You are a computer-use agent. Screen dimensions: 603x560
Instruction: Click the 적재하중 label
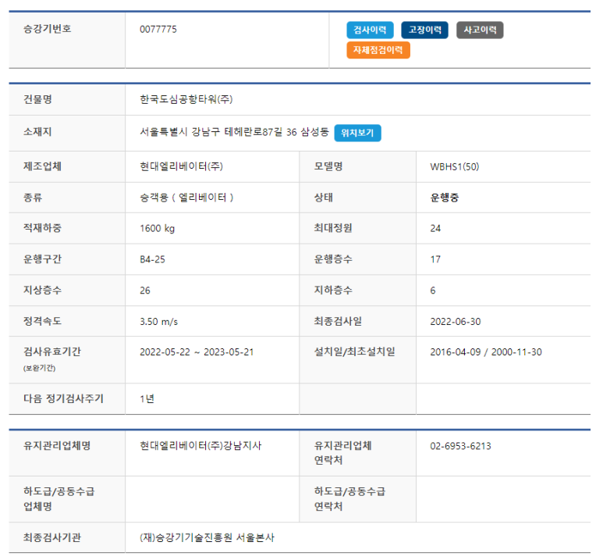click(x=42, y=228)
